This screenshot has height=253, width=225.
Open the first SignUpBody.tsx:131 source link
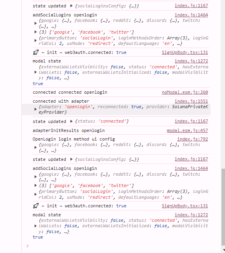[185, 52]
